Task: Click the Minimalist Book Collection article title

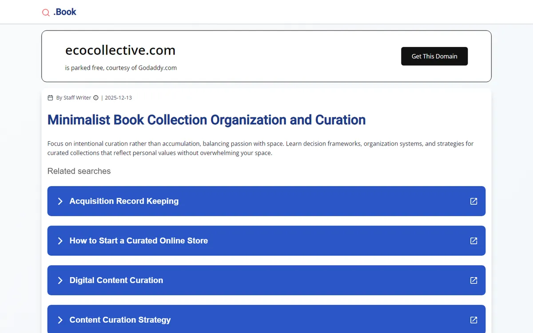Action: [207, 120]
